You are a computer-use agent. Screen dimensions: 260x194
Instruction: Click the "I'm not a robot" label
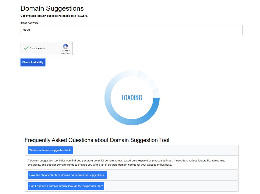tap(38, 48)
